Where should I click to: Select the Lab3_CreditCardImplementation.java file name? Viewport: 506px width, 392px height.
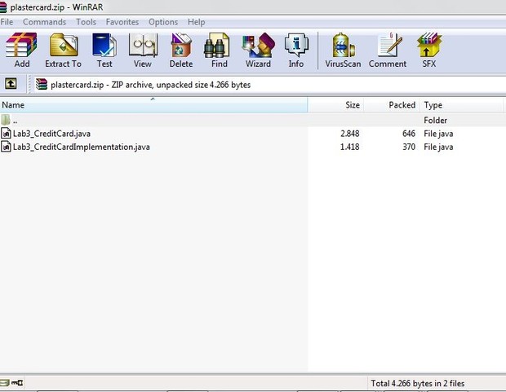coord(82,147)
